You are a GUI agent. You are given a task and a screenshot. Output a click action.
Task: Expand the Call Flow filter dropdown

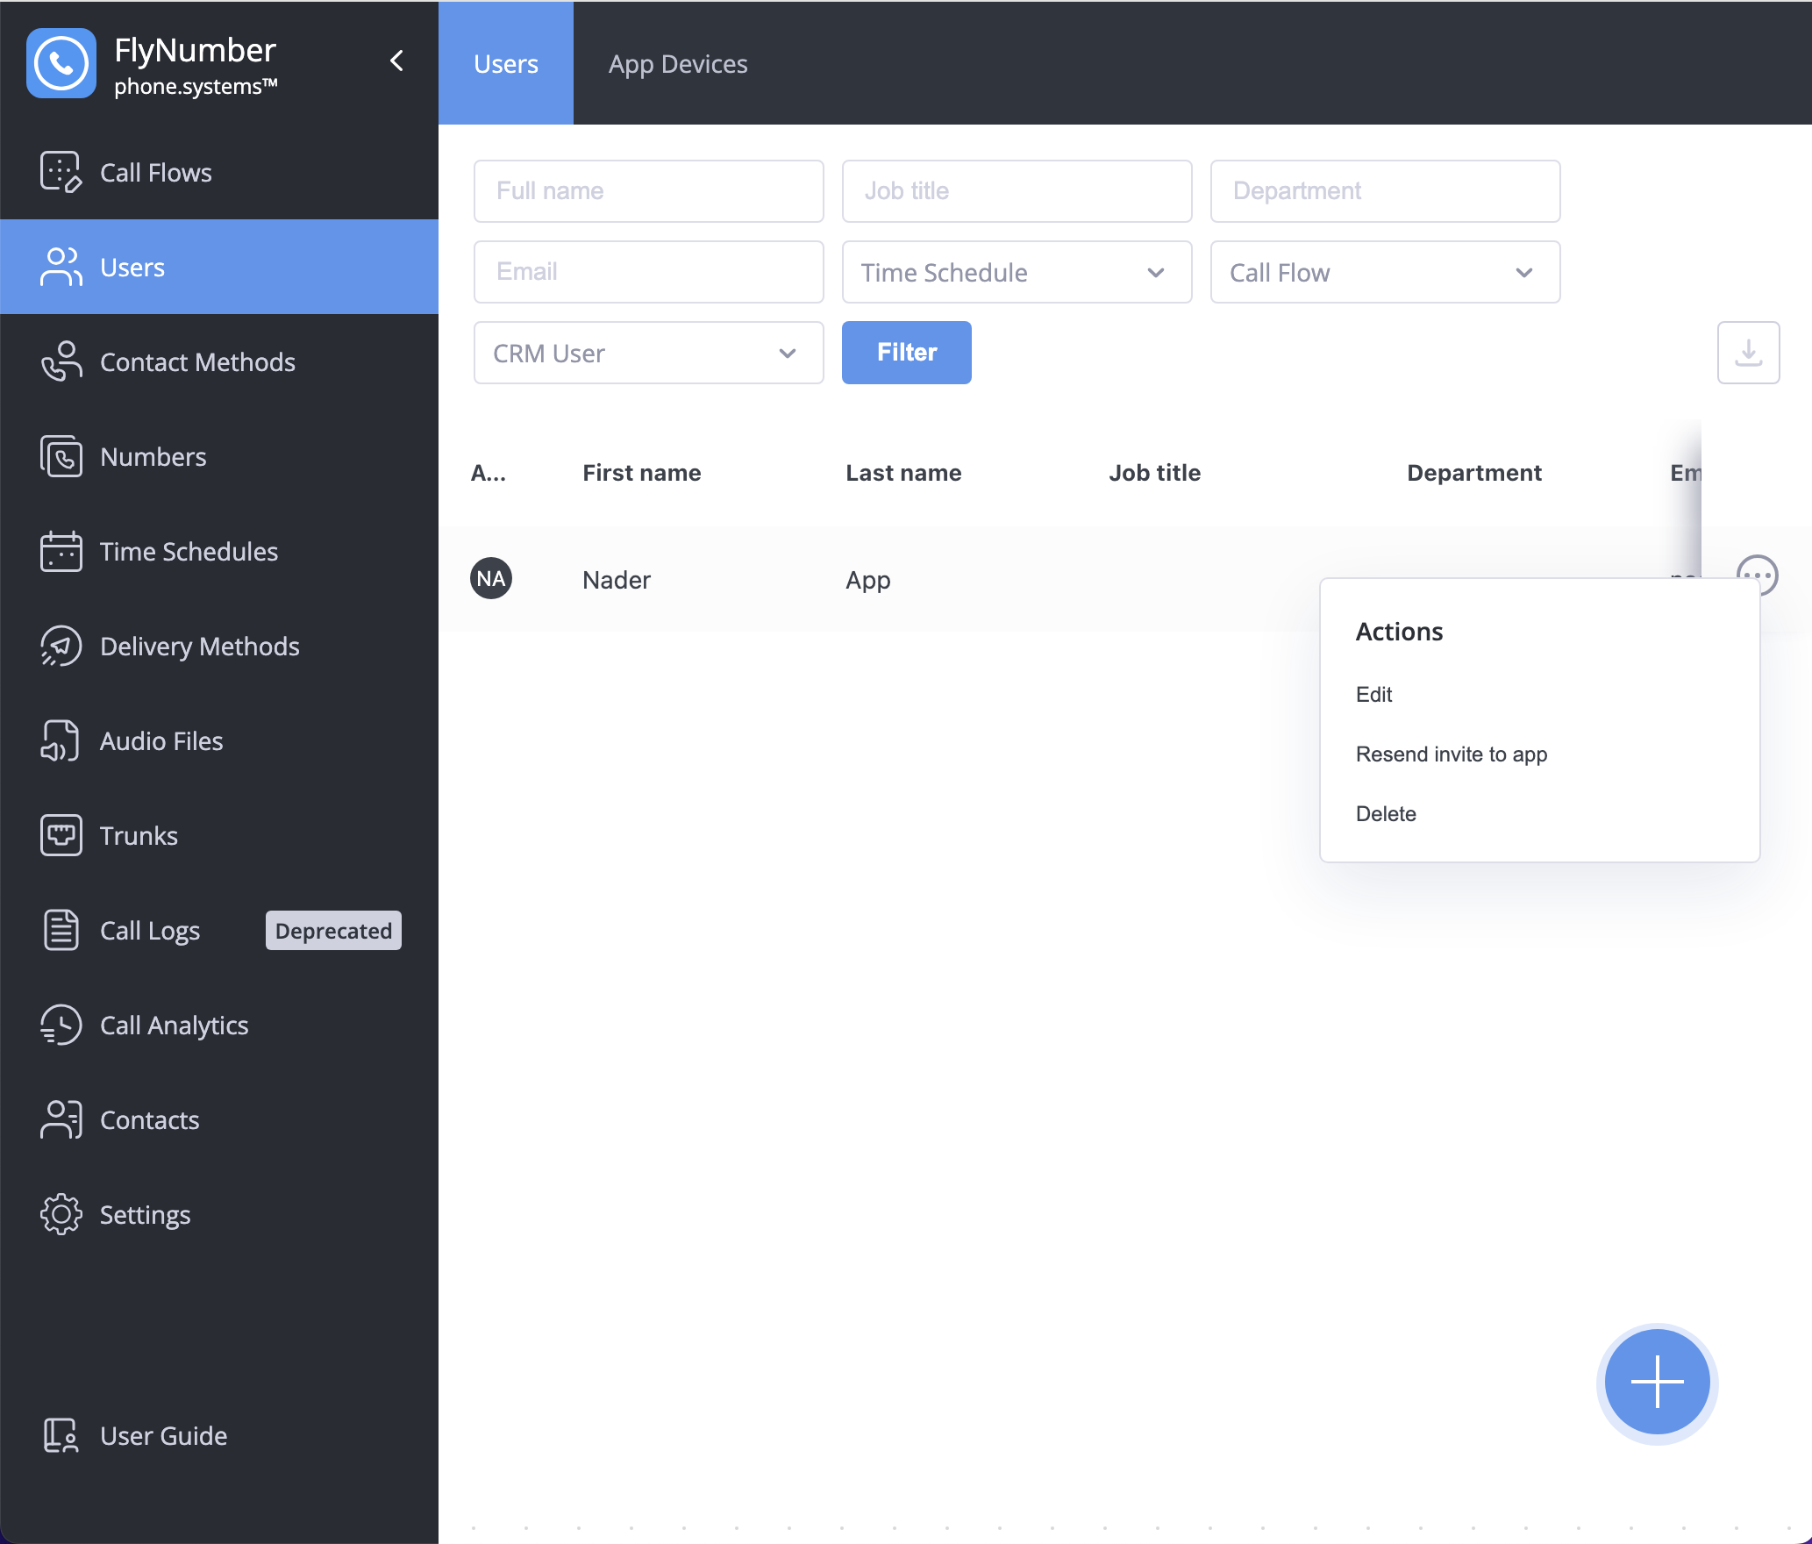[1385, 272]
